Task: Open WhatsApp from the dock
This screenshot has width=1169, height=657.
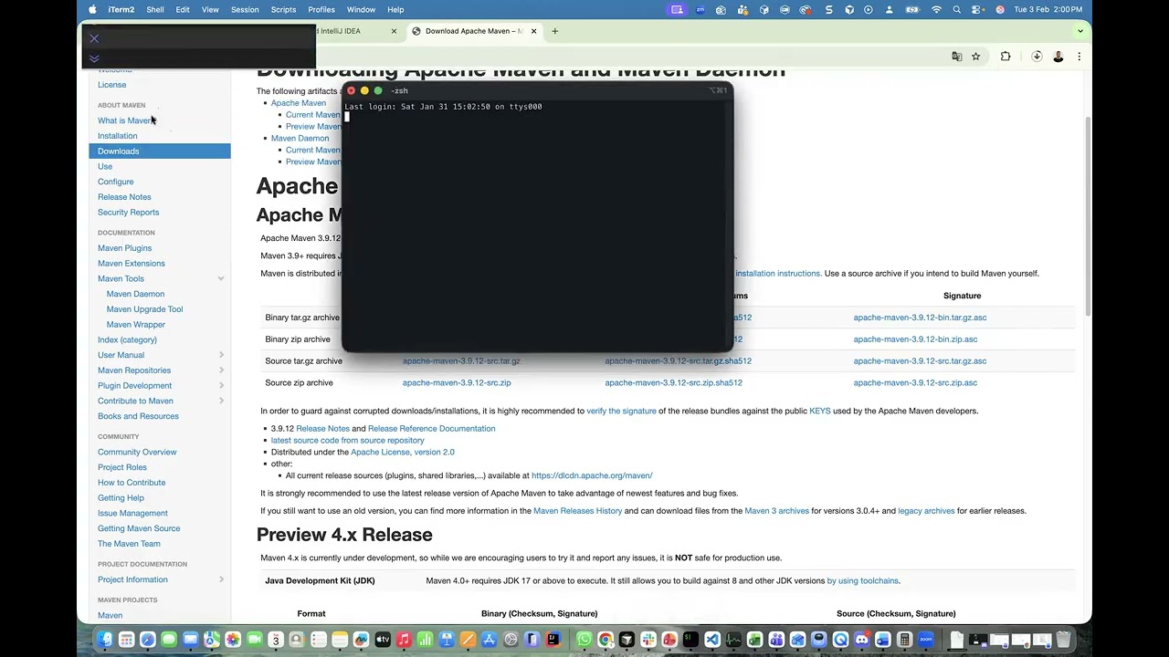Action: point(584,640)
